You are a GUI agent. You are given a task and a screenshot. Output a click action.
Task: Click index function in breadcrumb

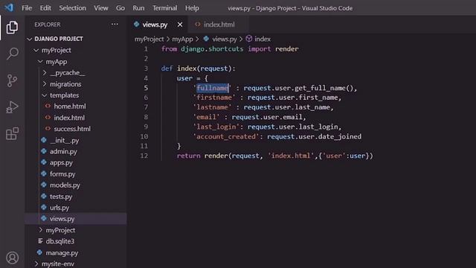click(x=263, y=39)
